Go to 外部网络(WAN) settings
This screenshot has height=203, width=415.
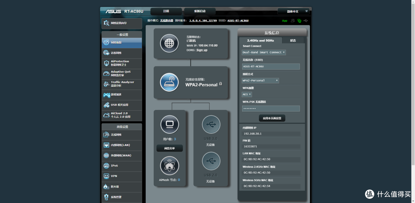point(122,156)
